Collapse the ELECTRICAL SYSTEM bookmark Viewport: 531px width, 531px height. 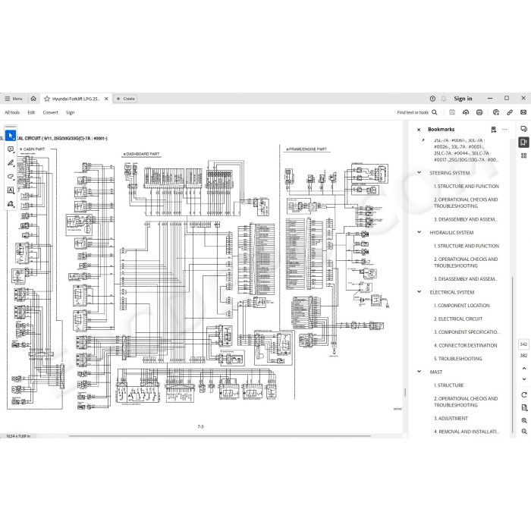click(x=419, y=292)
